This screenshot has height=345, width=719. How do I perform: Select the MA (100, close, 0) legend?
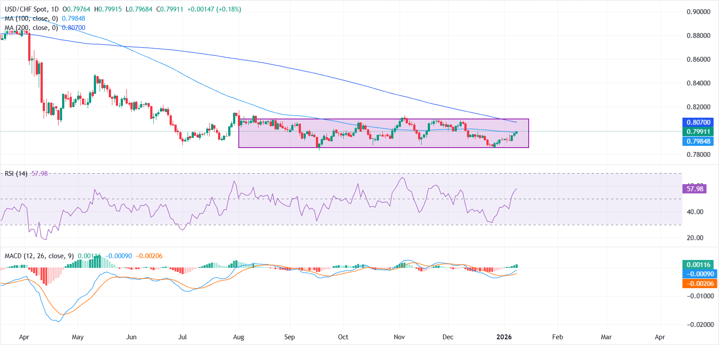[x=31, y=19]
